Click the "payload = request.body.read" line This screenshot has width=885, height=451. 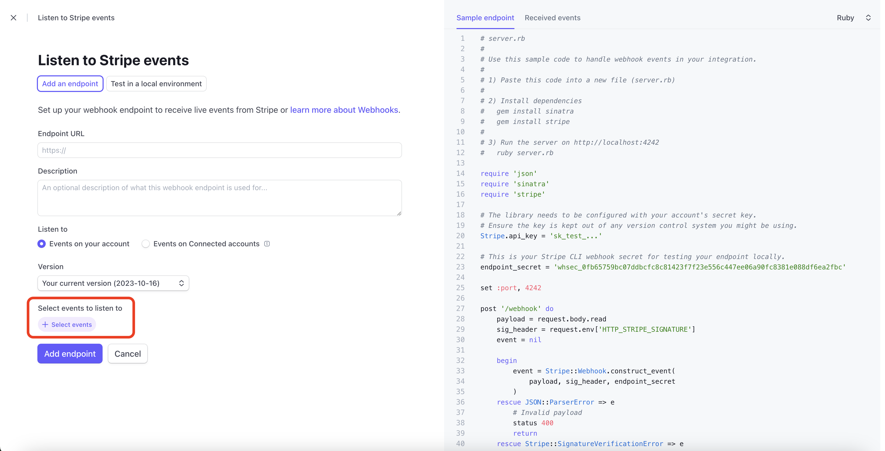point(551,319)
